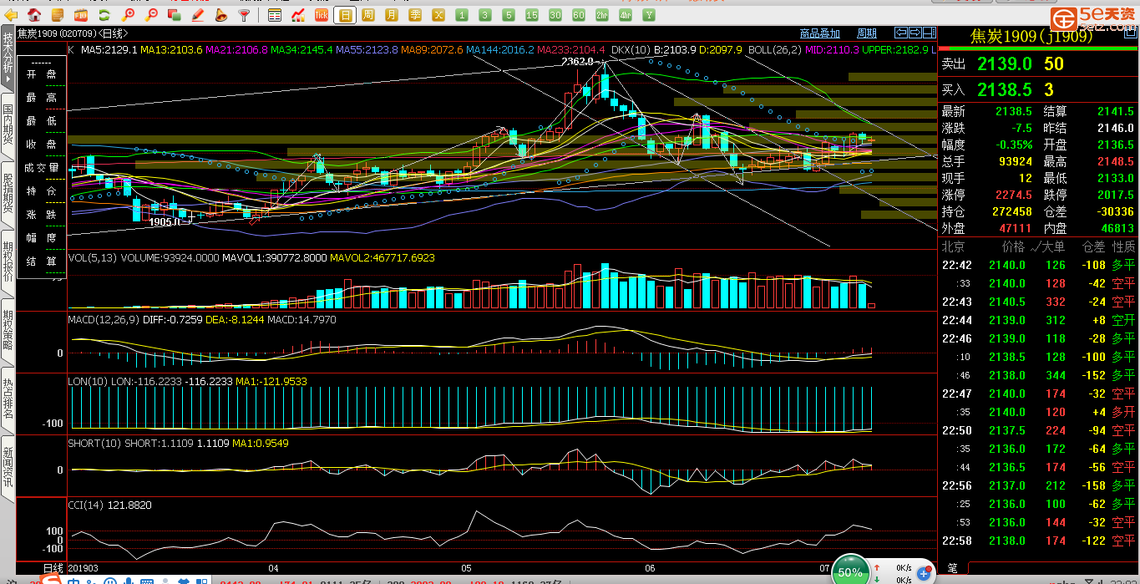This screenshot has height=584, width=1140.
Task: Select the red pencil drawing tool
Action: 198,15
